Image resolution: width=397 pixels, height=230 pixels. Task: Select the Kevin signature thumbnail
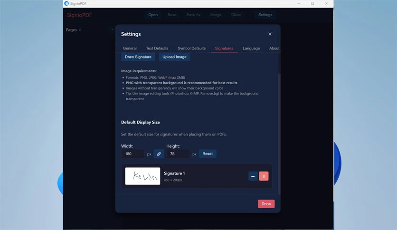(142, 176)
